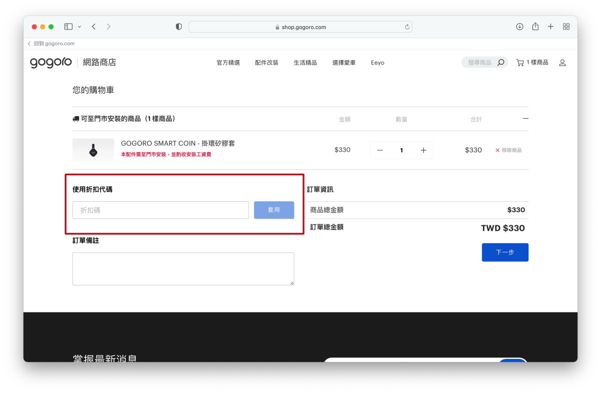Screen dimensions: 601x393
Task: Click the magnifier search icon
Action: click(501, 63)
